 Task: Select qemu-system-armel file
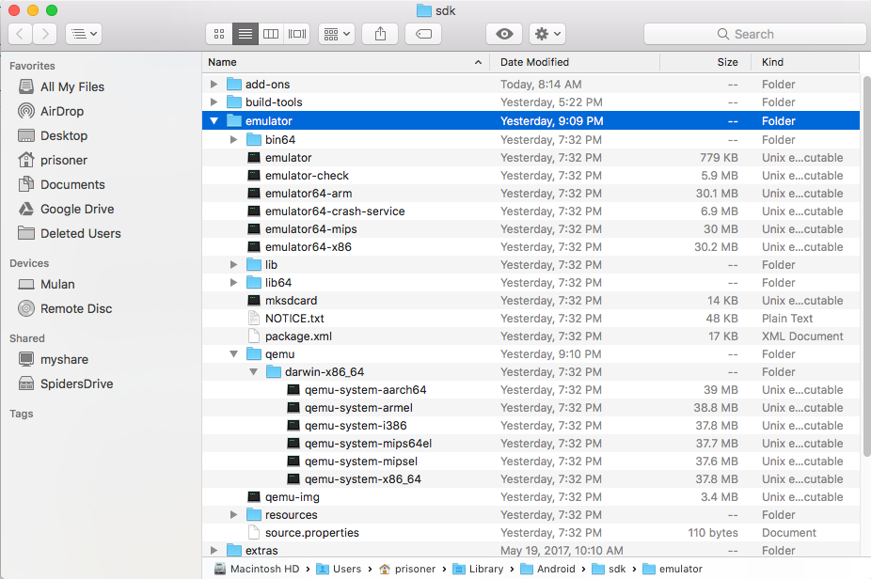531,408
